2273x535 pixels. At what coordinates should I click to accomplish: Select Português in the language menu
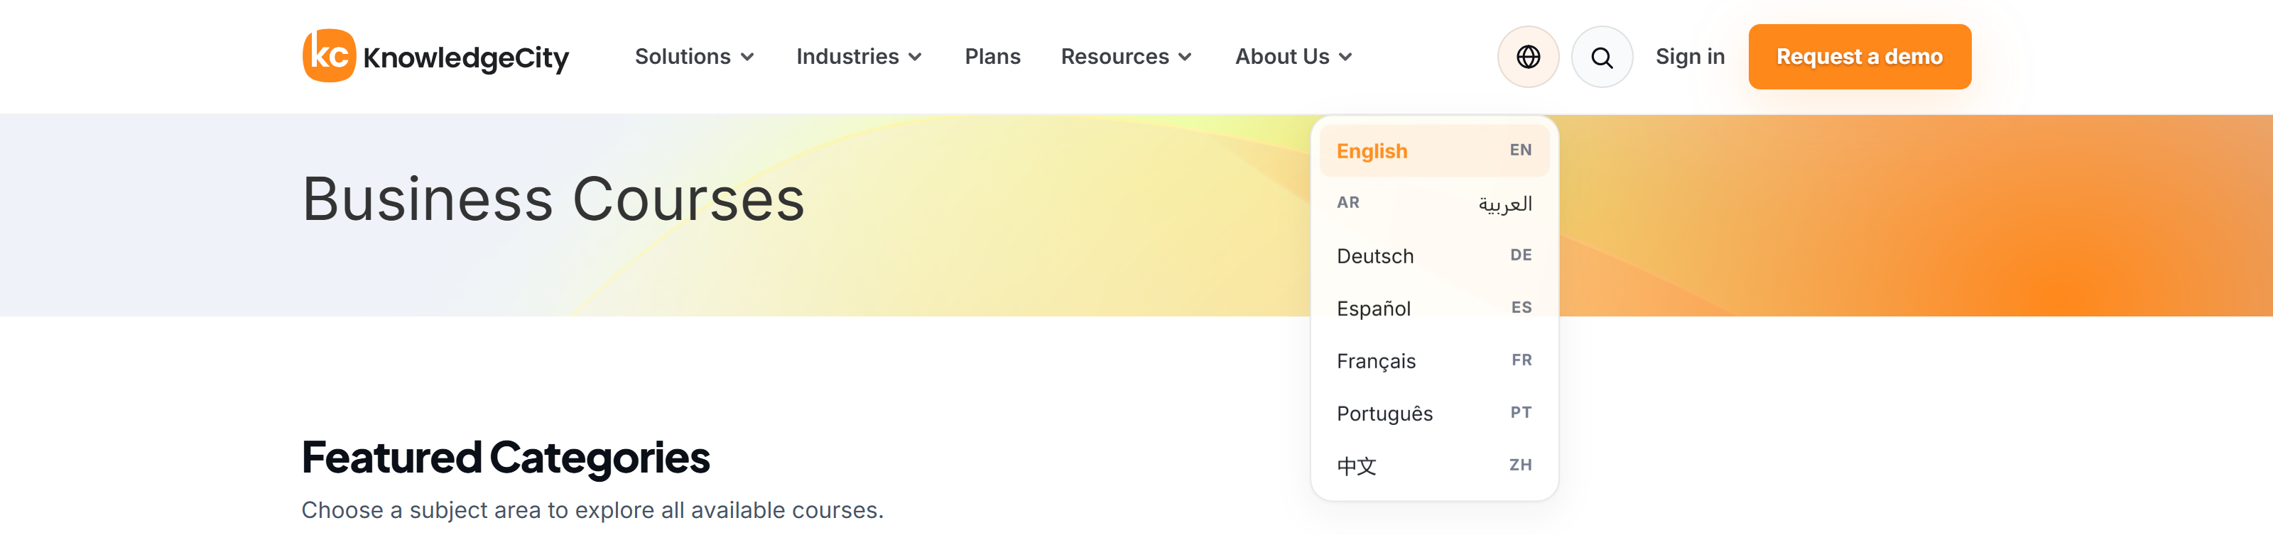coord(1434,414)
